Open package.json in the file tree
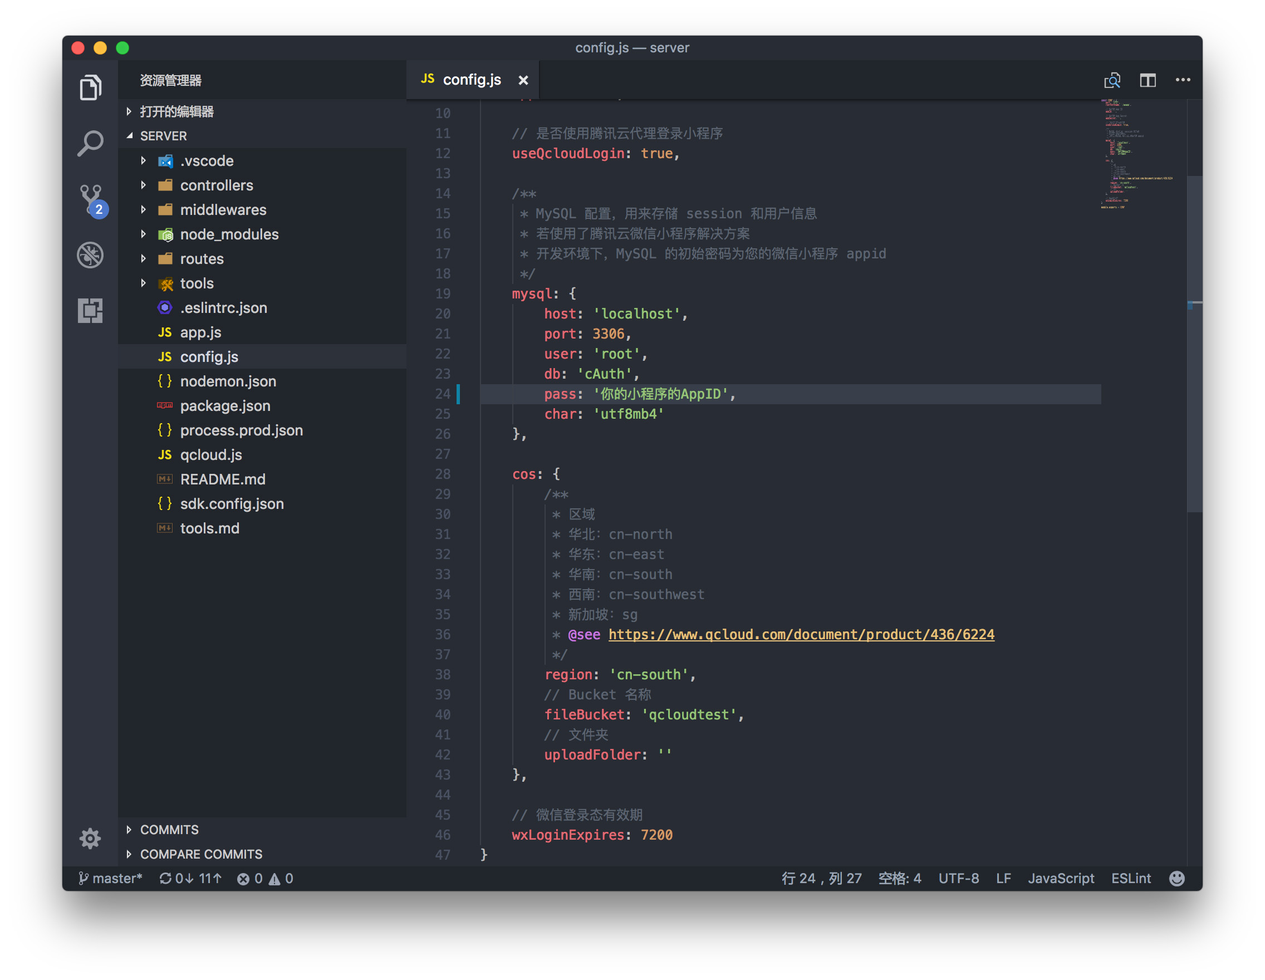Viewport: 1265px width, 980px height. [225, 405]
